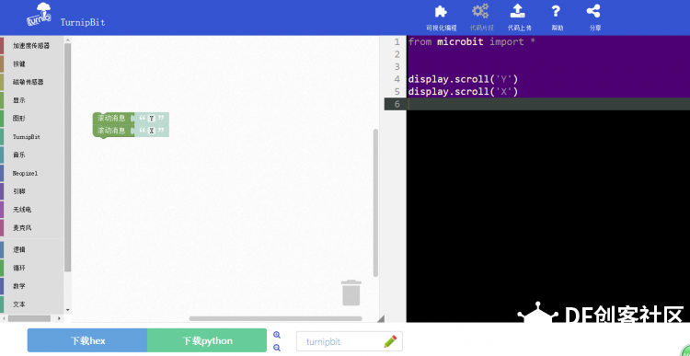Open the 文本 block category
The image size is (690, 356).
(31, 304)
